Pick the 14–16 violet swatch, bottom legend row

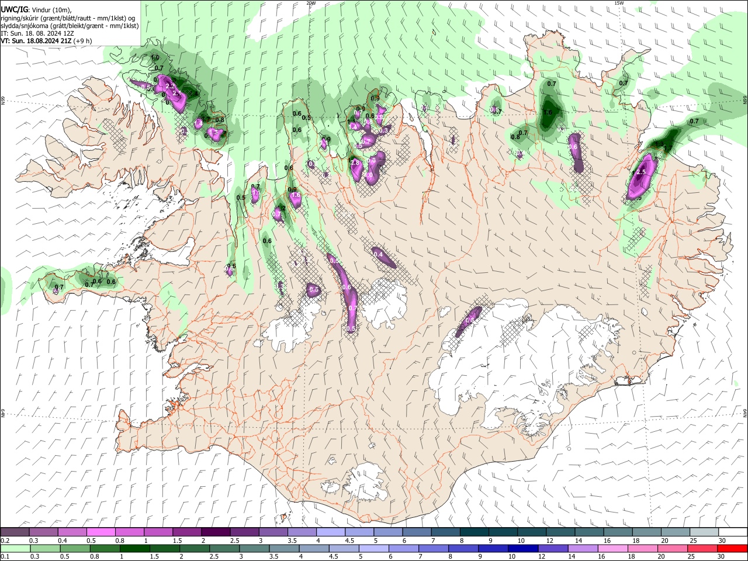coord(583,548)
